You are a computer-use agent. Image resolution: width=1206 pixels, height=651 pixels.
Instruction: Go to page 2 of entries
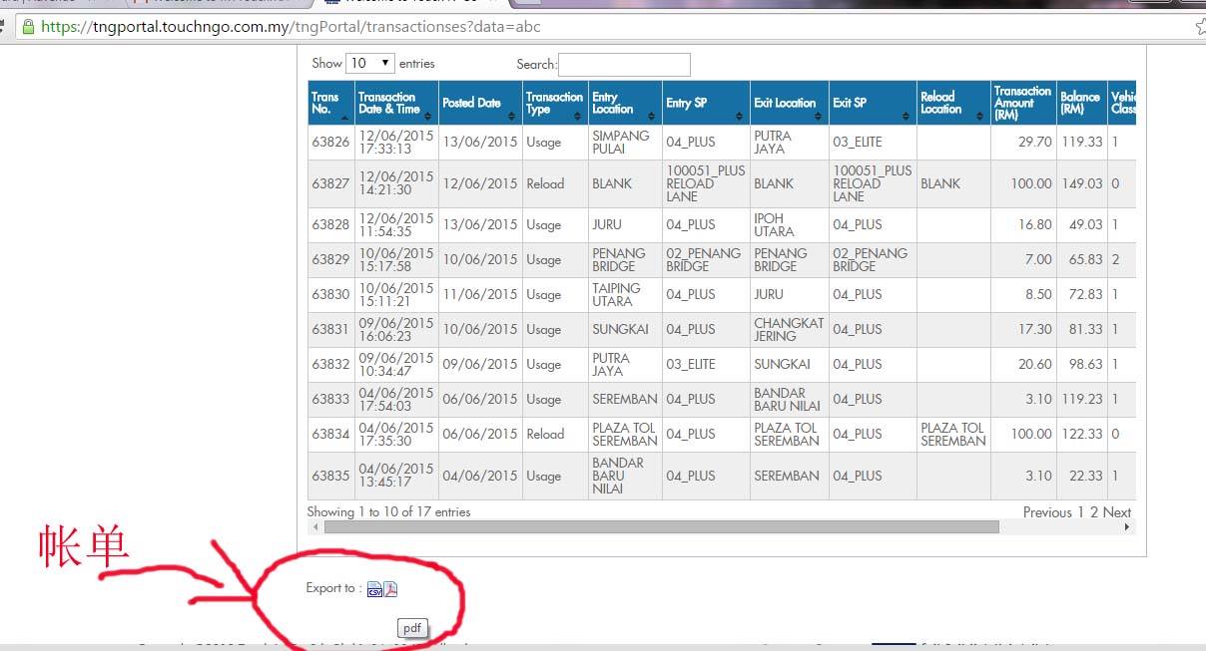tap(1094, 511)
